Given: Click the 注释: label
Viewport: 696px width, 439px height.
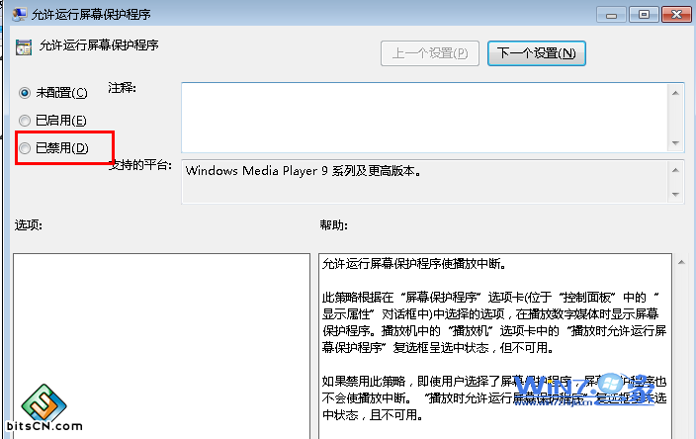Looking at the screenshot, I should (122, 88).
